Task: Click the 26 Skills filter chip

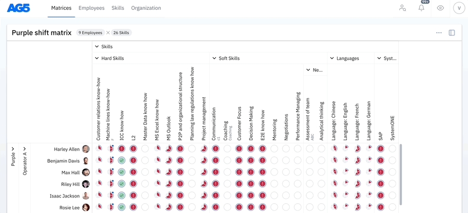Action: (x=121, y=33)
